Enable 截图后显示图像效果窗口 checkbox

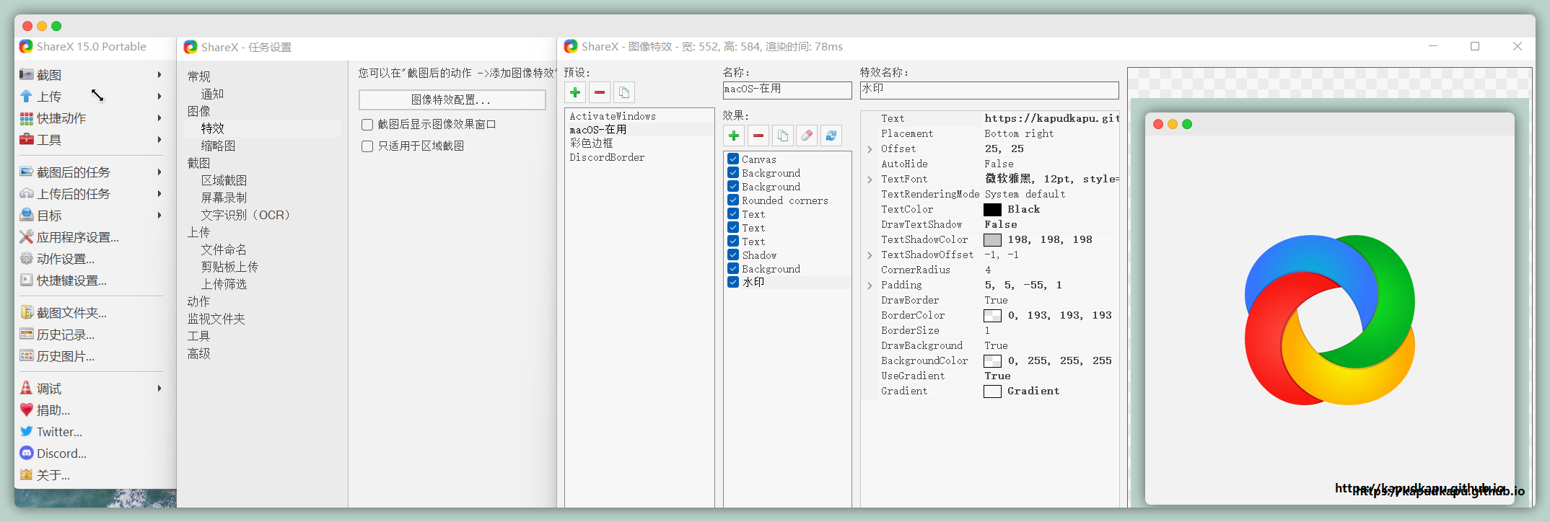click(367, 125)
